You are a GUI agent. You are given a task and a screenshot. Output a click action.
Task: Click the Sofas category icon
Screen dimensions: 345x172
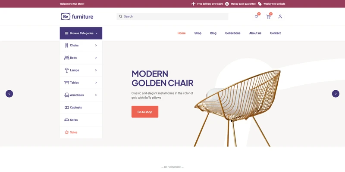(x=66, y=120)
